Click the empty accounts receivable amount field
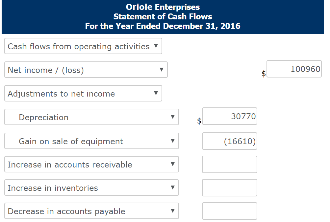The height and width of the screenshot is (222, 330). pyautogui.click(x=229, y=164)
